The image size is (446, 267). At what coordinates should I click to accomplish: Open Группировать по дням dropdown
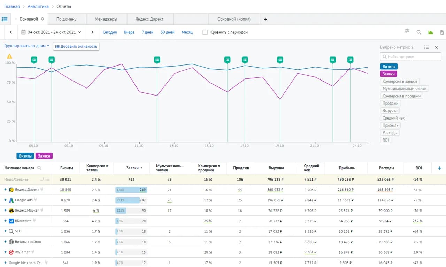pyautogui.click(x=27, y=46)
